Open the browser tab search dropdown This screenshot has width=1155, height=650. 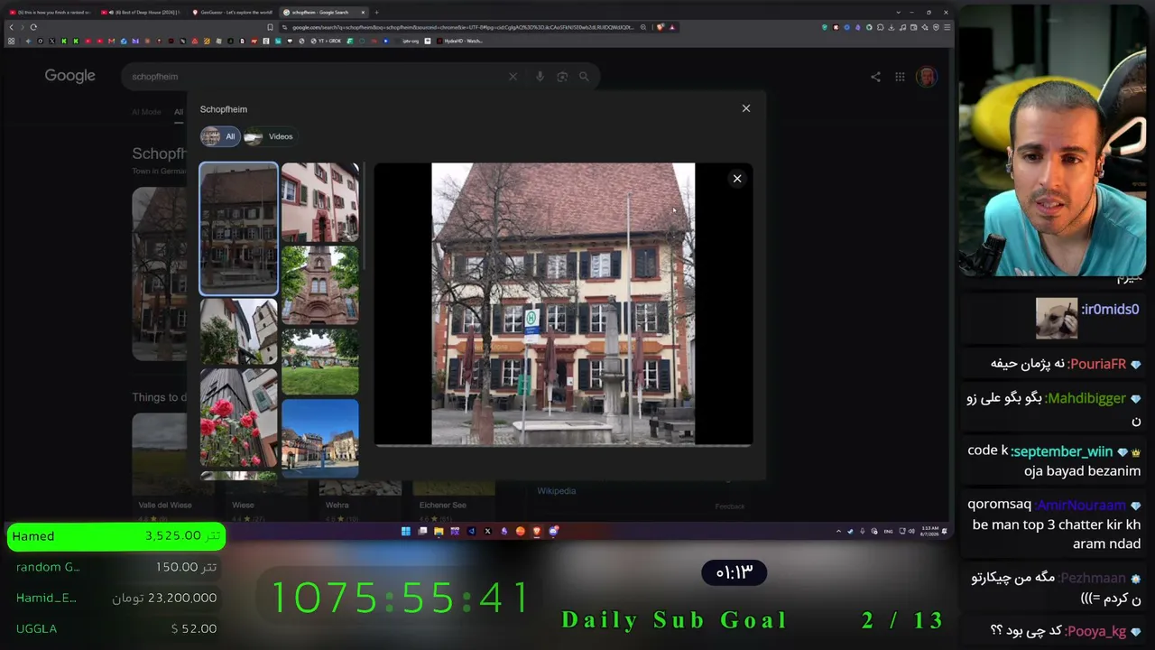(898, 13)
